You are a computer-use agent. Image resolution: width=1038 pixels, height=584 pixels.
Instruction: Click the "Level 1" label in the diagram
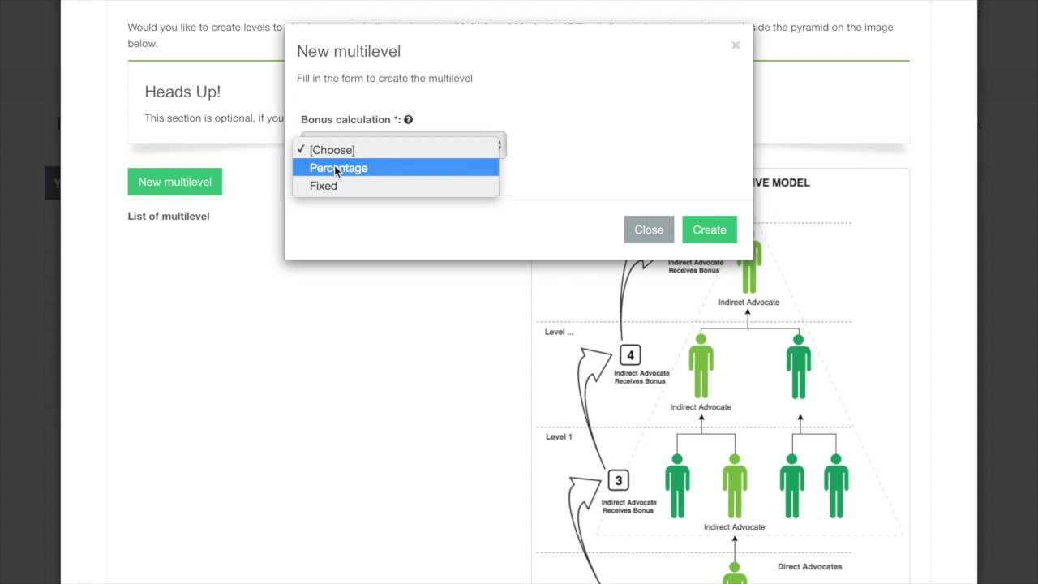coord(559,436)
